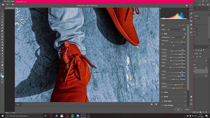Toggle Color Mixer panel visibility eye
The width and height of the screenshot is (210, 118).
[x=185, y=101]
